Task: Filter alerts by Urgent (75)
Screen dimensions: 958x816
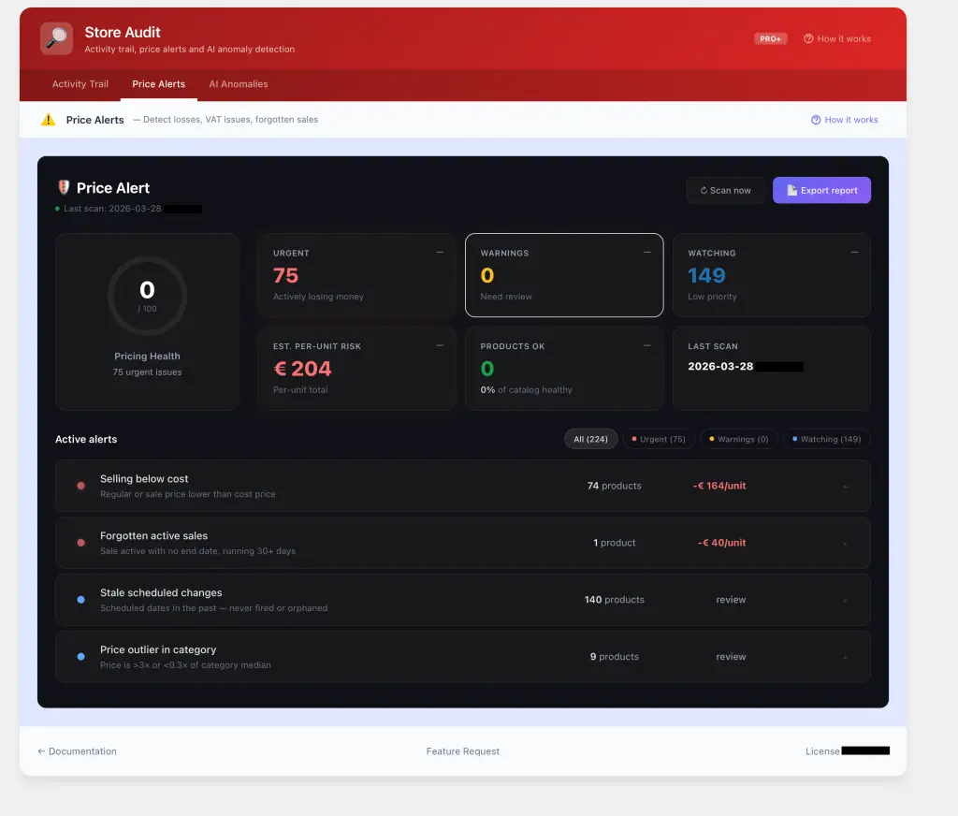Action: 659,439
